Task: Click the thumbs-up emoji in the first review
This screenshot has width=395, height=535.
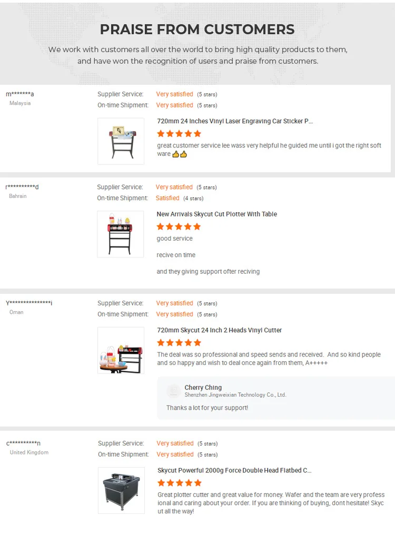Action: 180,154
